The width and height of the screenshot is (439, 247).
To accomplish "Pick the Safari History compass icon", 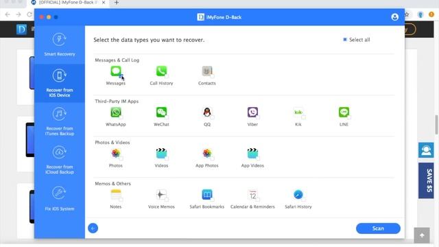I will click(x=298, y=195).
